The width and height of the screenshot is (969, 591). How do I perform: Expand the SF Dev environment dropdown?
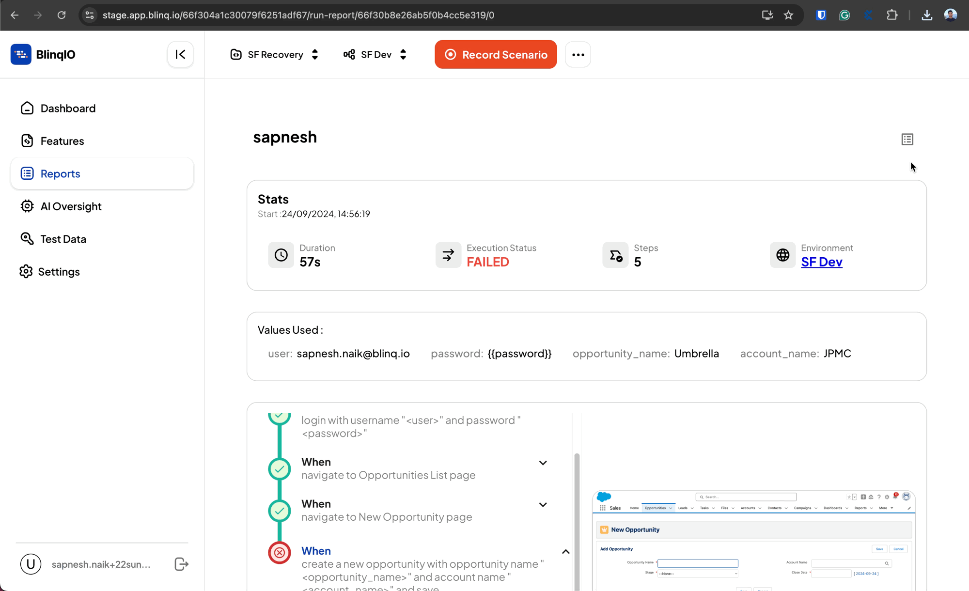(x=403, y=54)
